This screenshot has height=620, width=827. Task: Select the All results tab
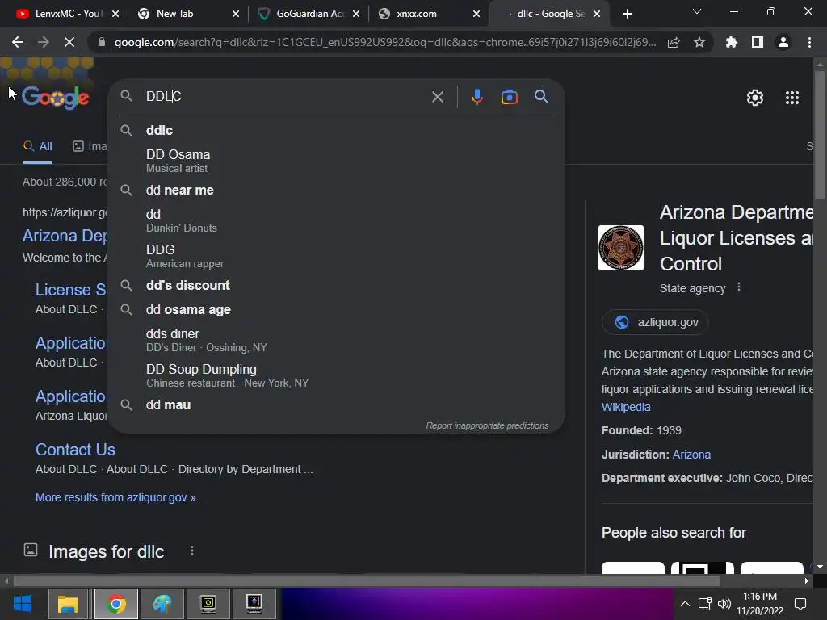point(37,147)
